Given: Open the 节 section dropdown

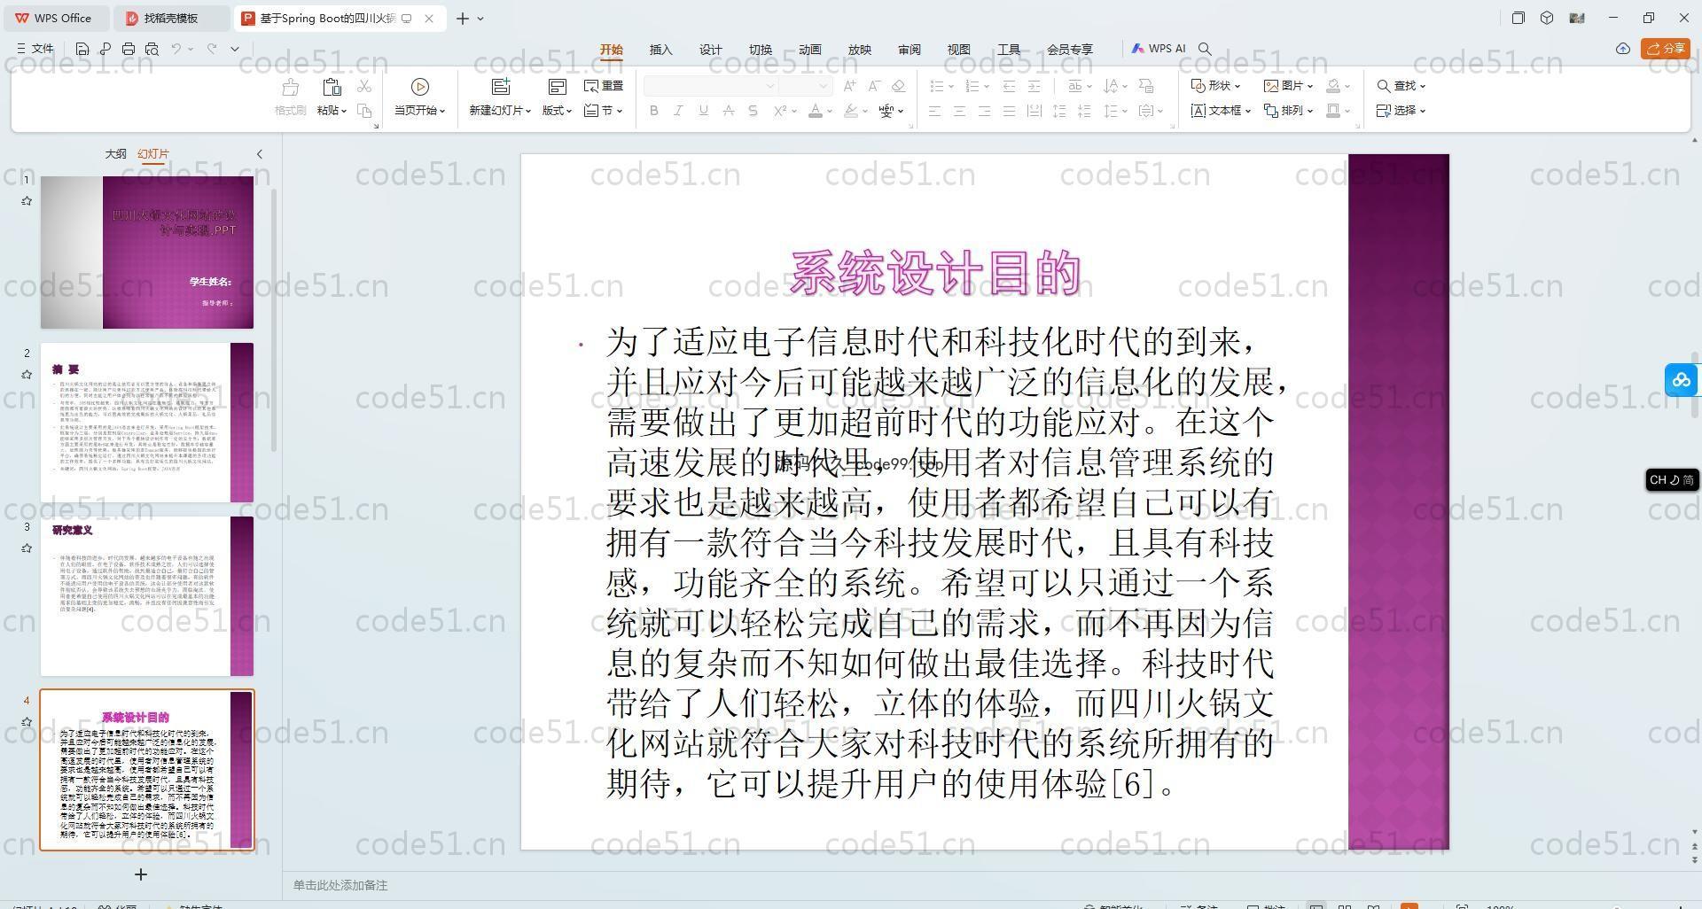Looking at the screenshot, I should point(604,111).
